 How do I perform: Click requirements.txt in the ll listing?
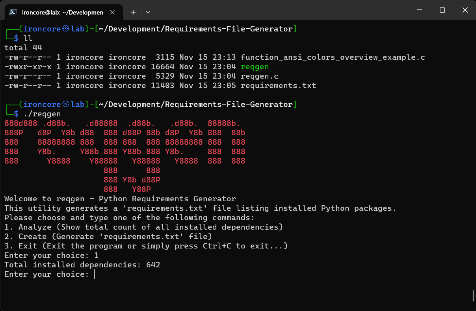tap(278, 86)
